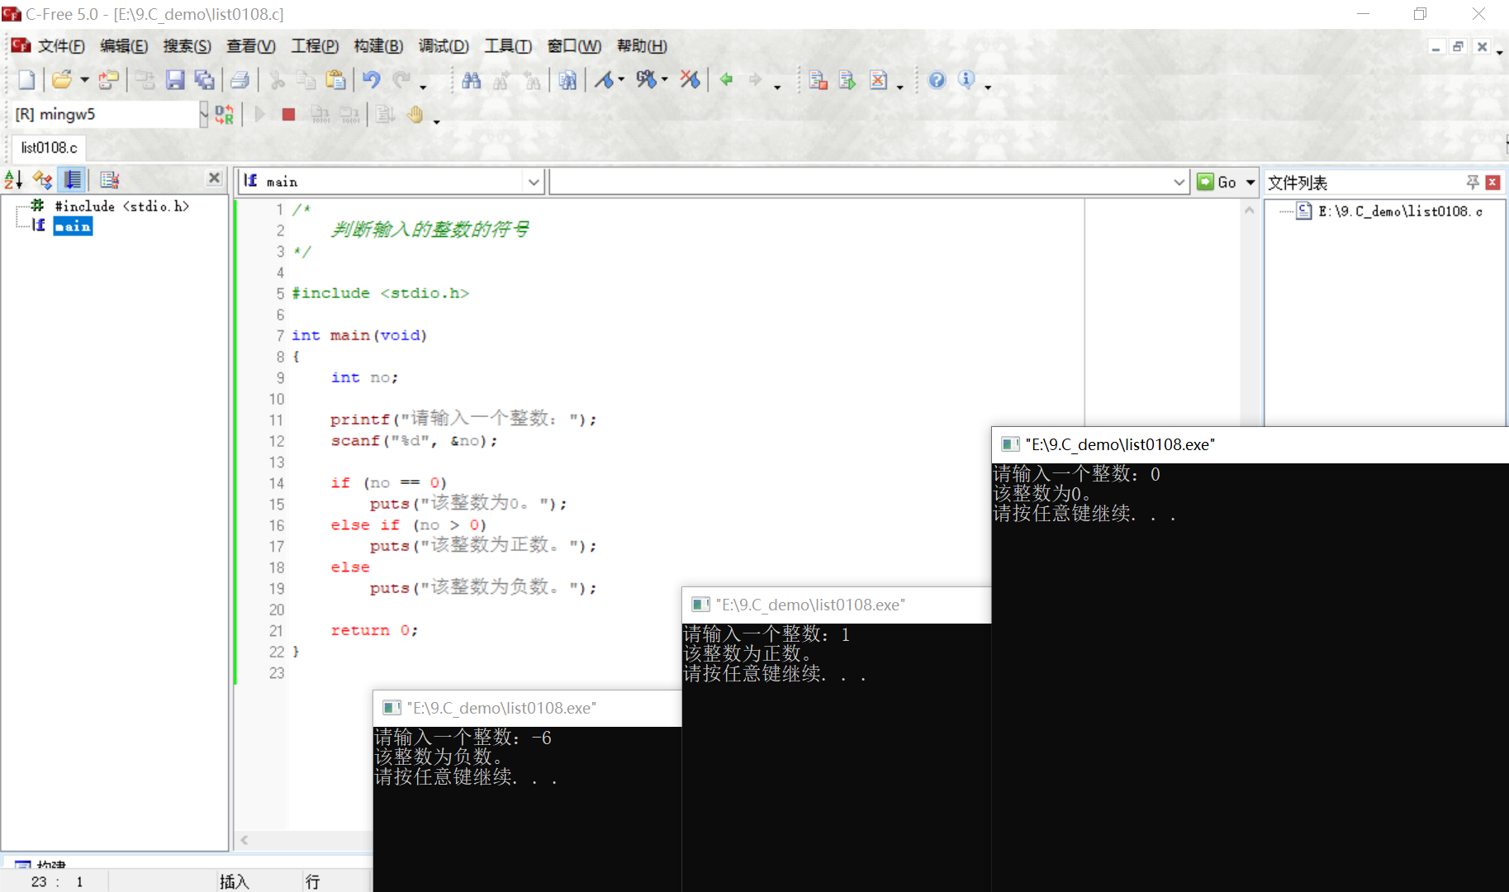
Task: Open the 窗口(W) menu
Action: click(574, 46)
